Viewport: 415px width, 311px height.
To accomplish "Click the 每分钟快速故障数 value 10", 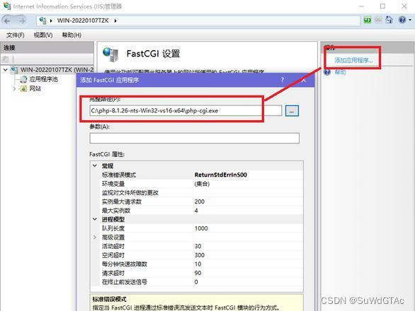I will point(198,264).
